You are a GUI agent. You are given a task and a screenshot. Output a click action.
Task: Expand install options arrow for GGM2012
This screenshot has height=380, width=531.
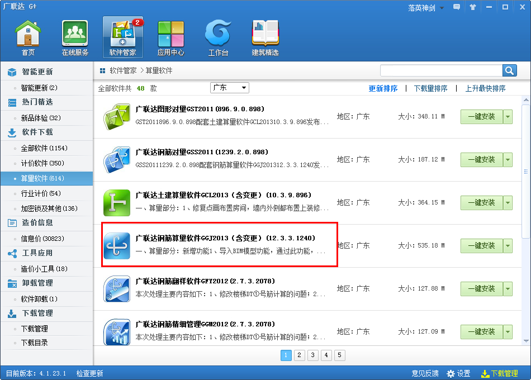click(x=508, y=332)
